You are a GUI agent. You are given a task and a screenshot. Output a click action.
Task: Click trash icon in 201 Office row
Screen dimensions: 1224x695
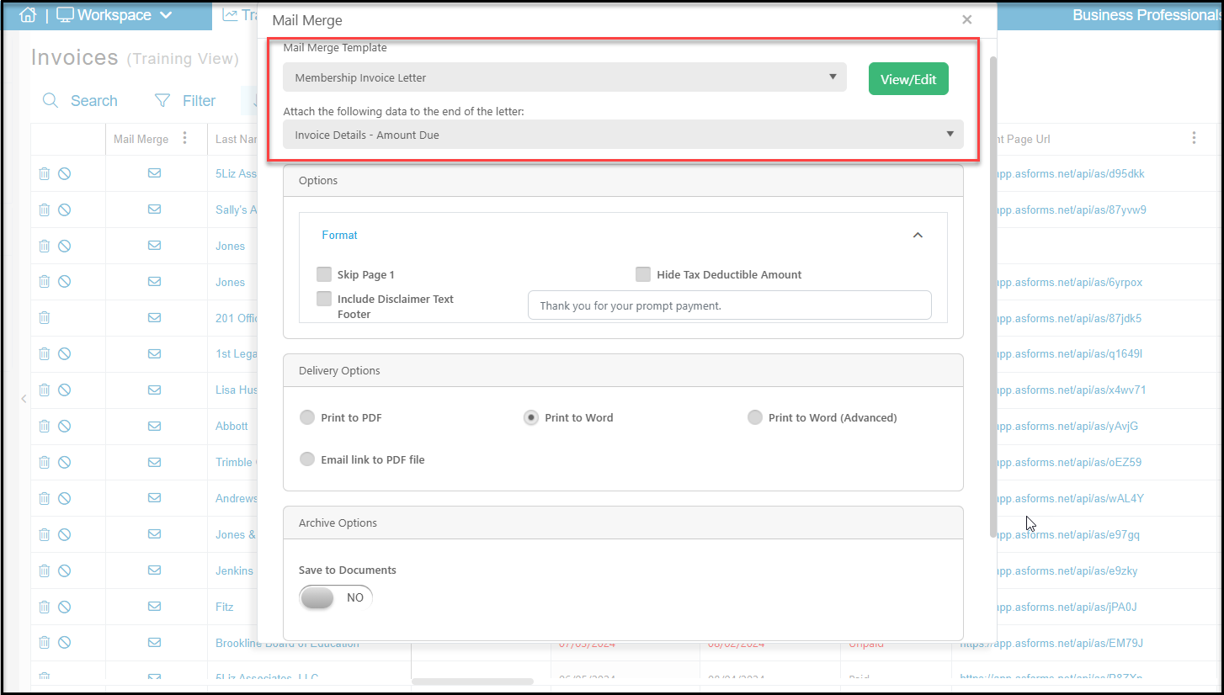(45, 318)
